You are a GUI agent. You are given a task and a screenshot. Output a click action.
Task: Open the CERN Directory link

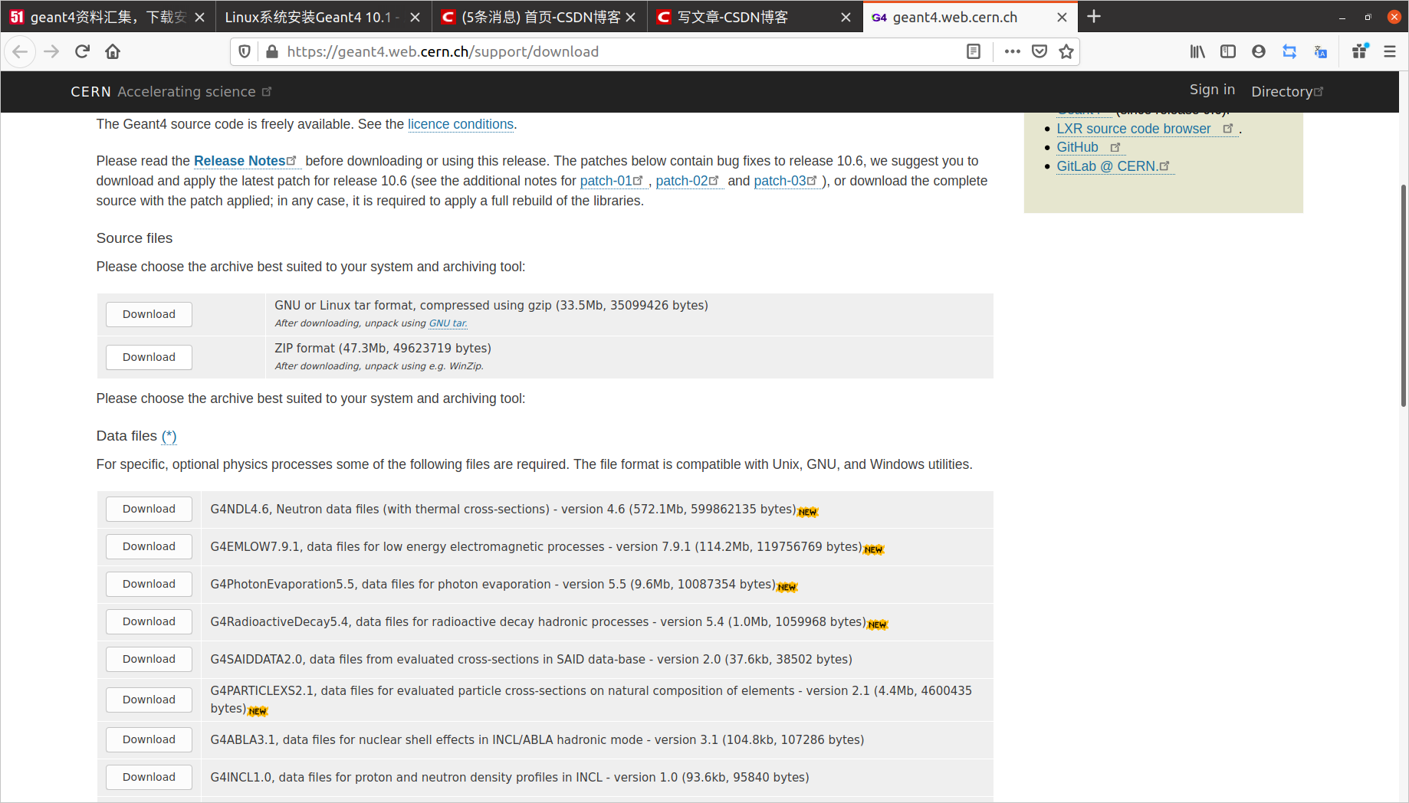pyautogui.click(x=1287, y=91)
